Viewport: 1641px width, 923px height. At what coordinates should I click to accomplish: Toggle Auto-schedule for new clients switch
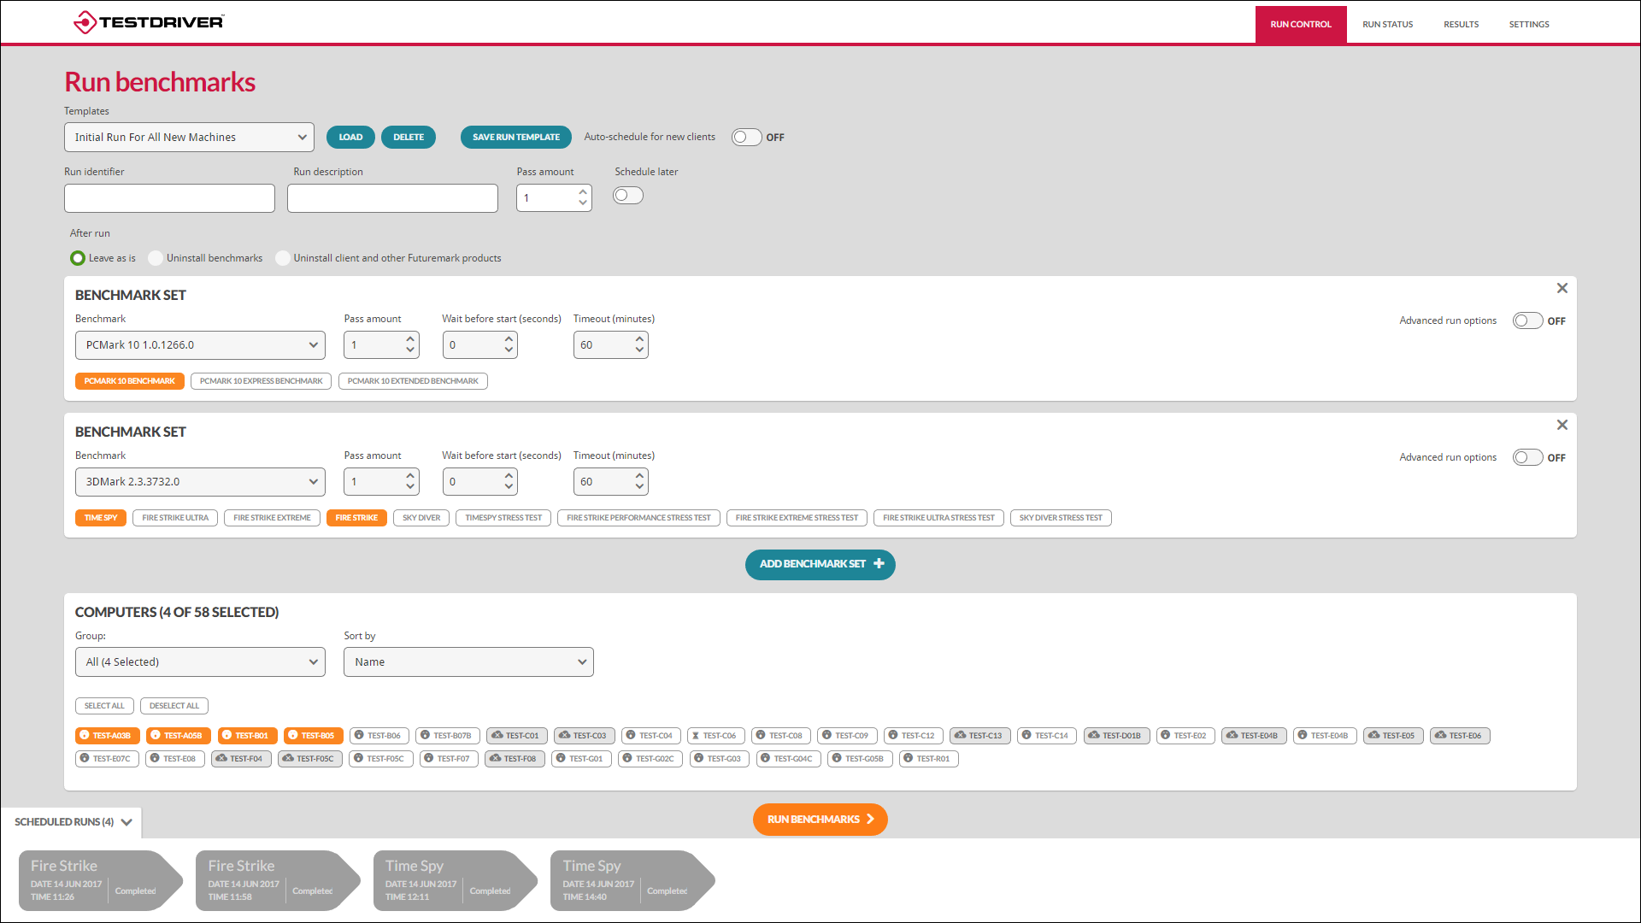coord(746,138)
